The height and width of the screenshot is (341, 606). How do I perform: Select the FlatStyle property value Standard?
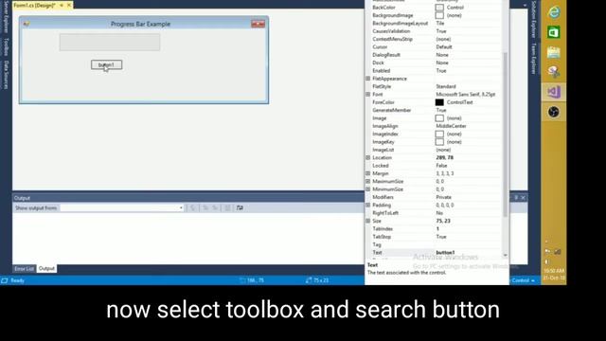coord(446,86)
